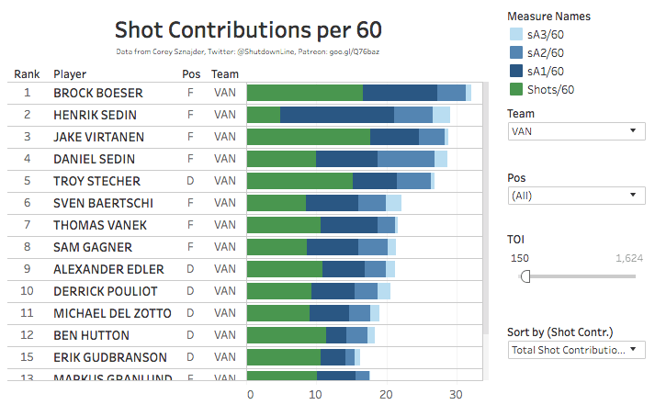Screen dimensions: 655x416
Task: Select the sA1/60 dark blue legend swatch
Action: (516, 71)
